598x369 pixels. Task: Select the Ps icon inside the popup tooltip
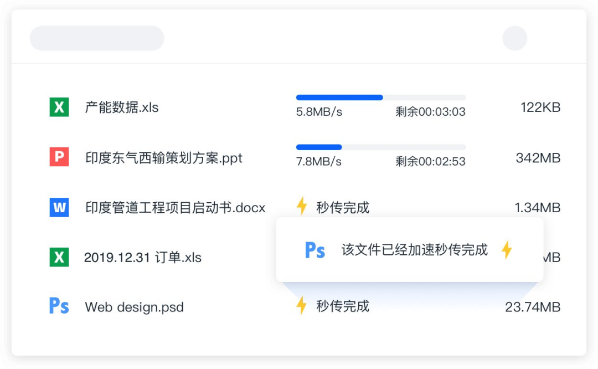pyautogui.click(x=314, y=250)
